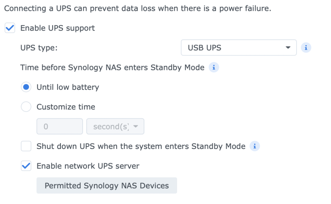The image size is (331, 204).
Task: Tick the Shut down UPS checkbox
Action: pyautogui.click(x=26, y=146)
